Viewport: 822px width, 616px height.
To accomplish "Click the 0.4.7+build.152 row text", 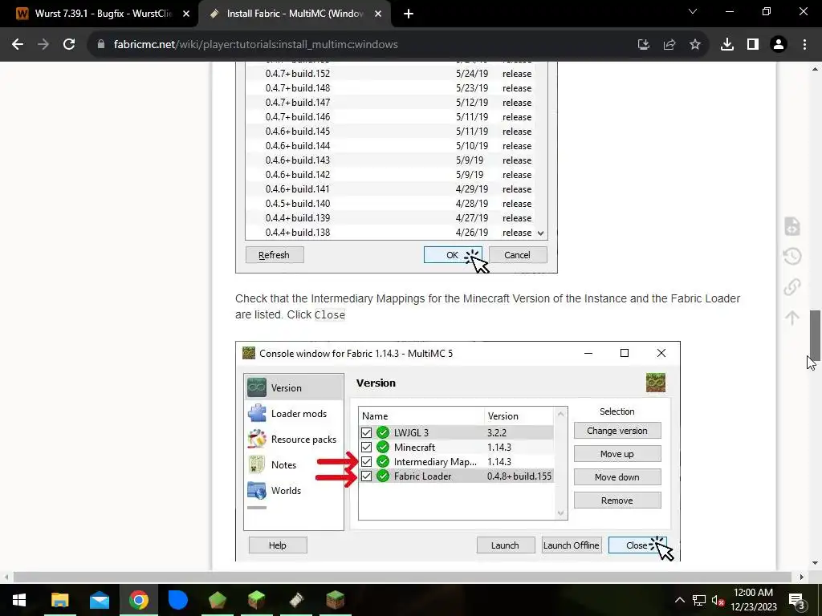I will (x=298, y=74).
